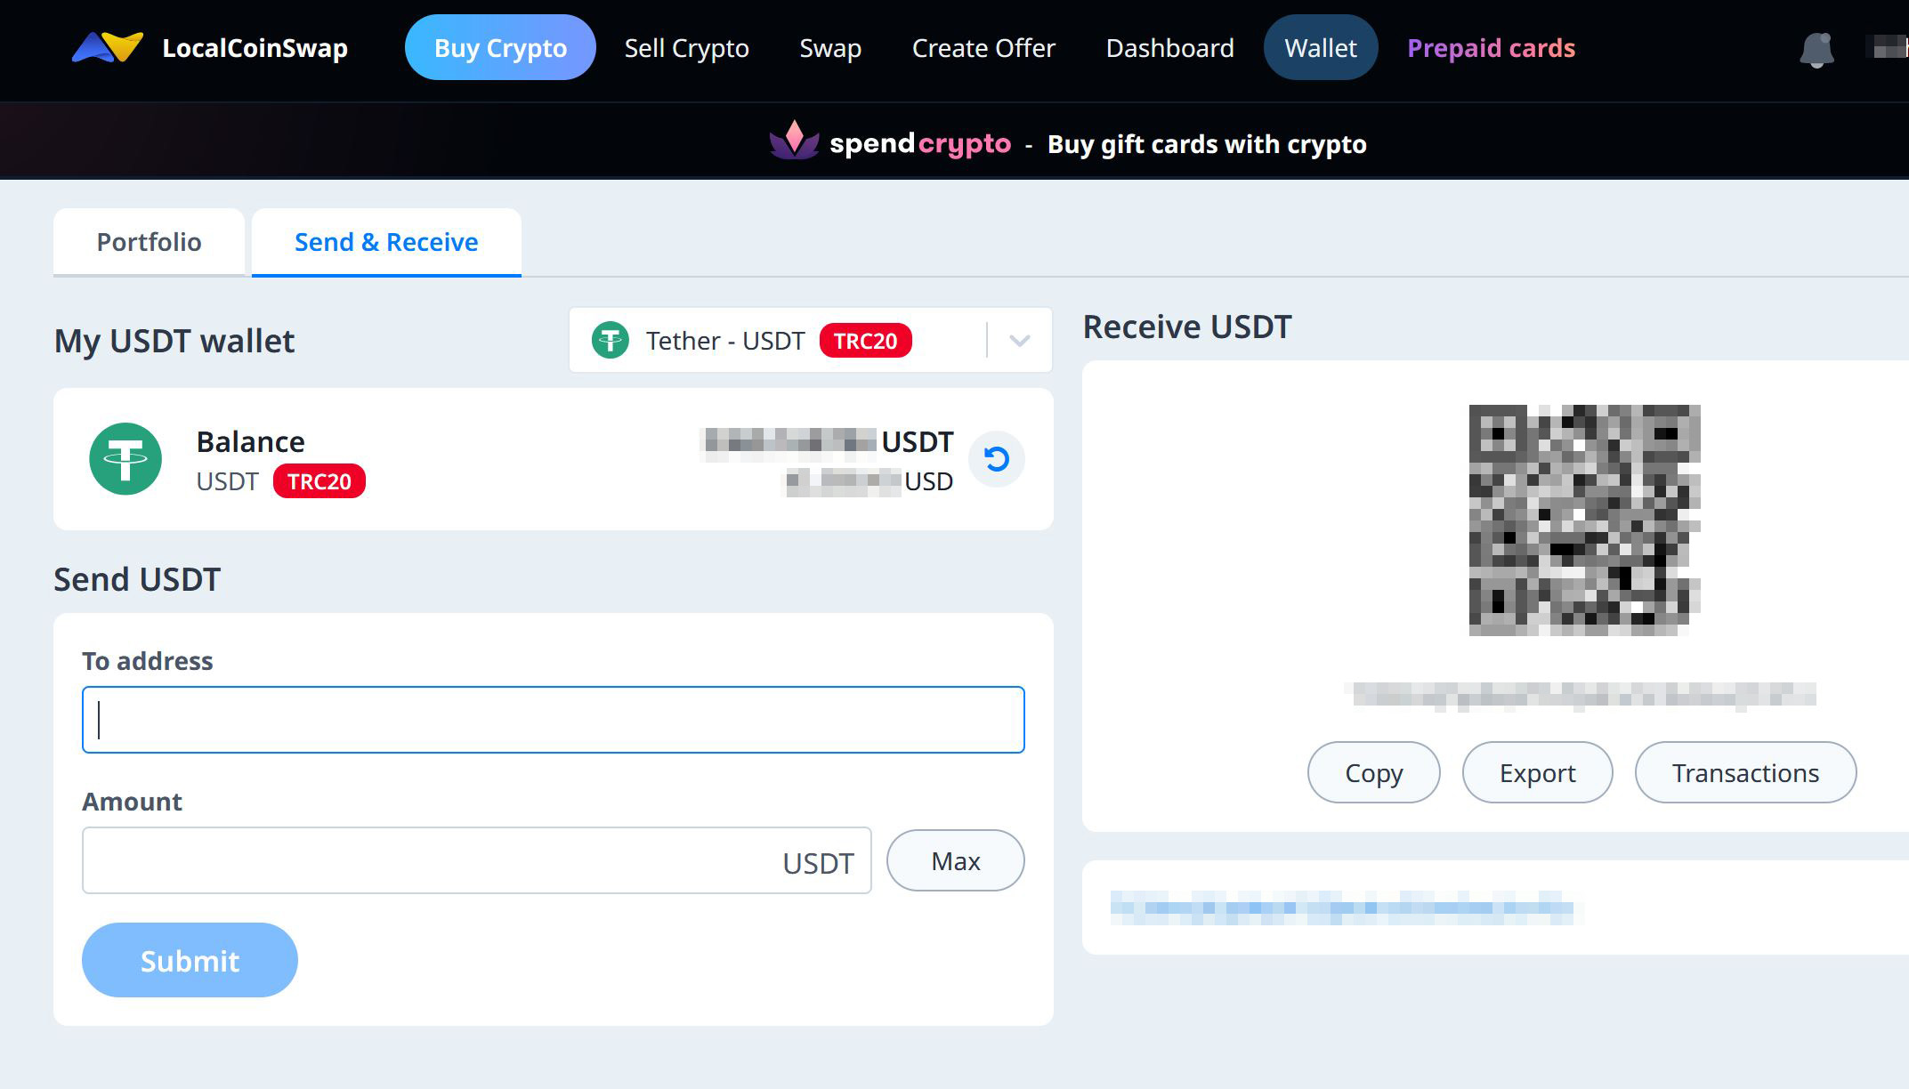Click the Max amount button
Screen dimensions: 1909x1089
click(956, 860)
